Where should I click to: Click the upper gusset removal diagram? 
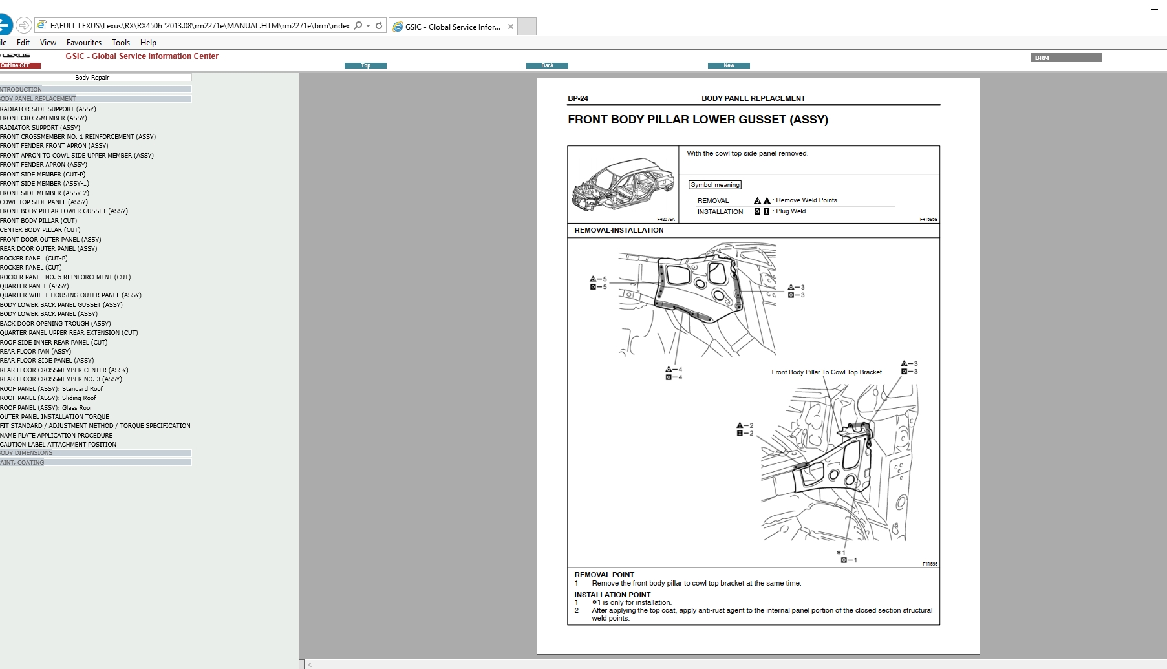click(697, 299)
